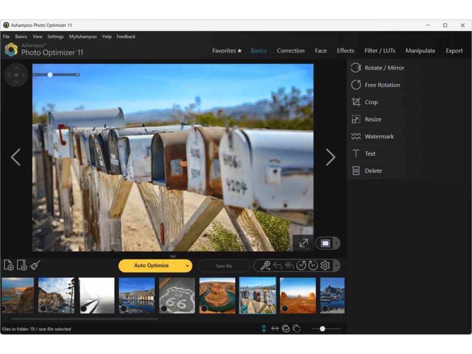The height and width of the screenshot is (354, 472).
Task: Open the MyAshampoo menu
Action: pos(83,36)
